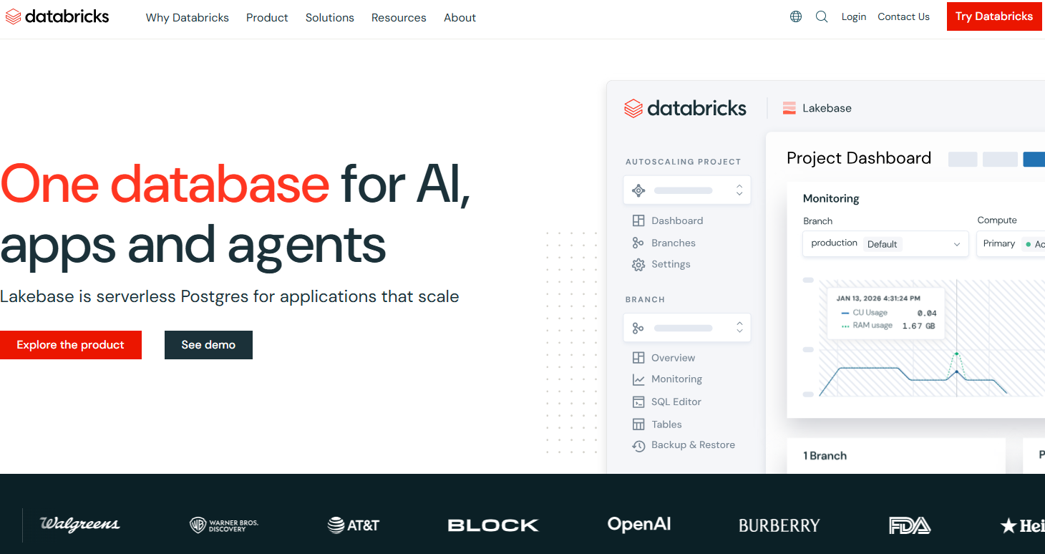
Task: Click the peak marker on monitoring chart
Action: (x=956, y=354)
